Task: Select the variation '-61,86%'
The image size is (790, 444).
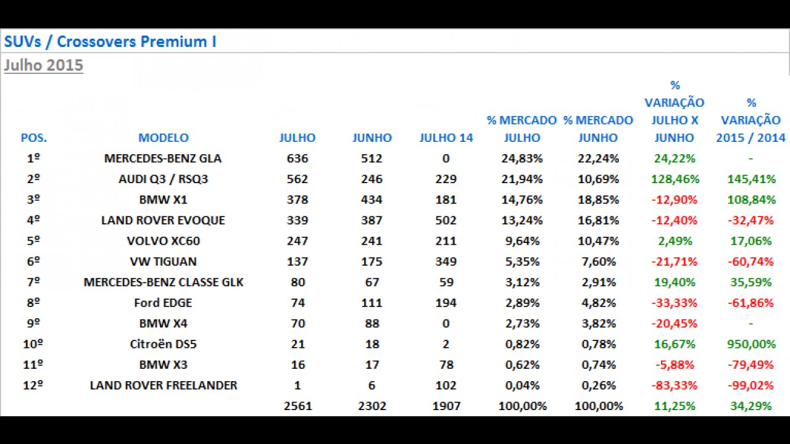Action: click(x=750, y=303)
